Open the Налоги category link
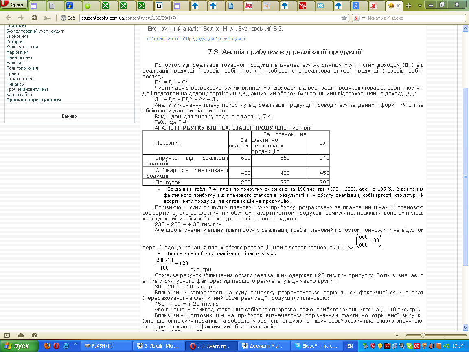This screenshot has width=469, height=352. [13, 63]
